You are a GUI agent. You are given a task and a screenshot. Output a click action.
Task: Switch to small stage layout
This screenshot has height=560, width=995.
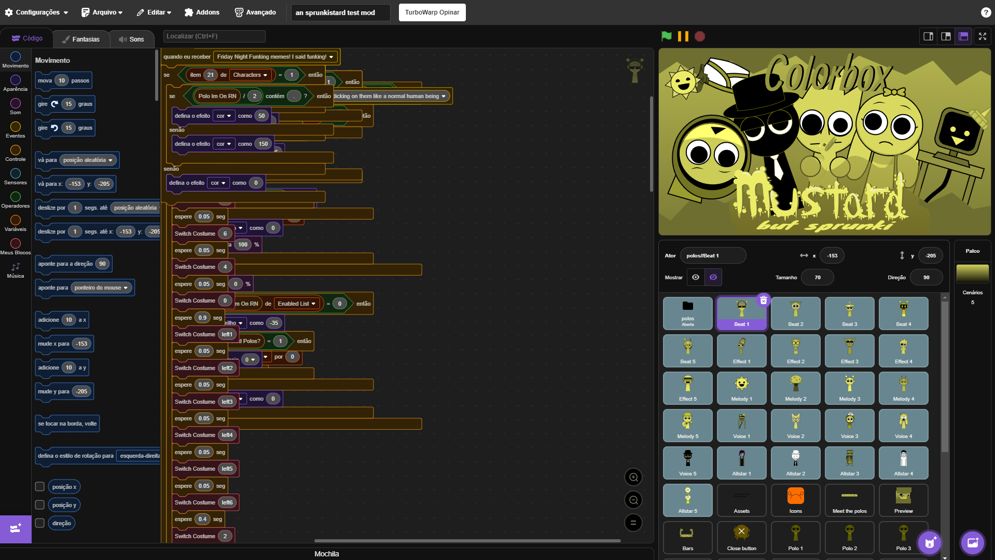929,36
